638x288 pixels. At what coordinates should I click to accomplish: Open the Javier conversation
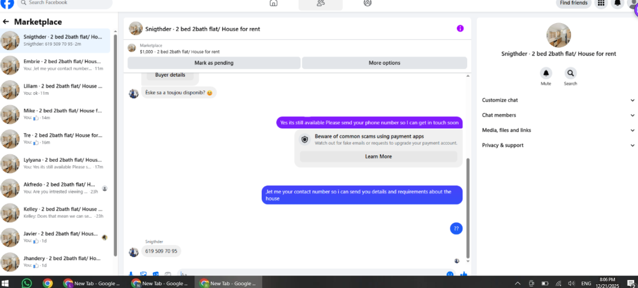(x=55, y=237)
